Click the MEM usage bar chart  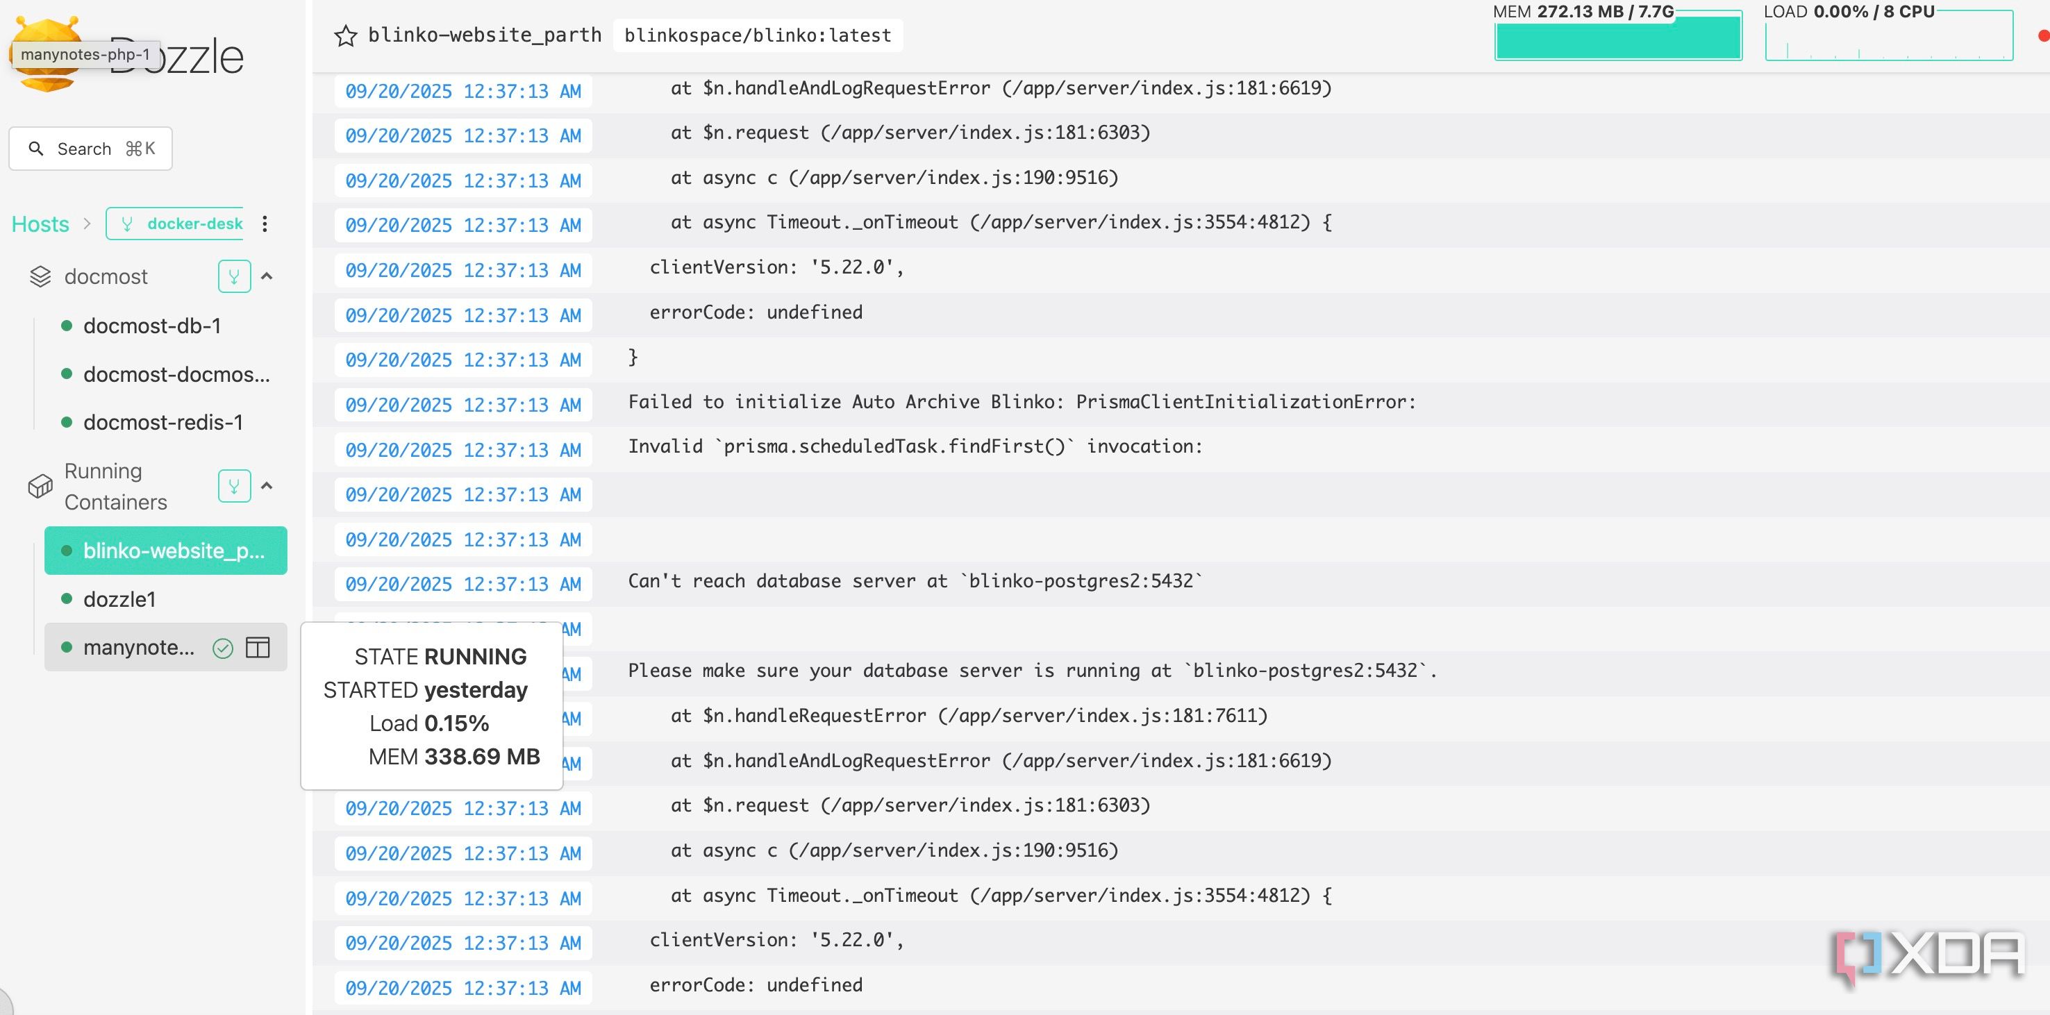[1618, 37]
